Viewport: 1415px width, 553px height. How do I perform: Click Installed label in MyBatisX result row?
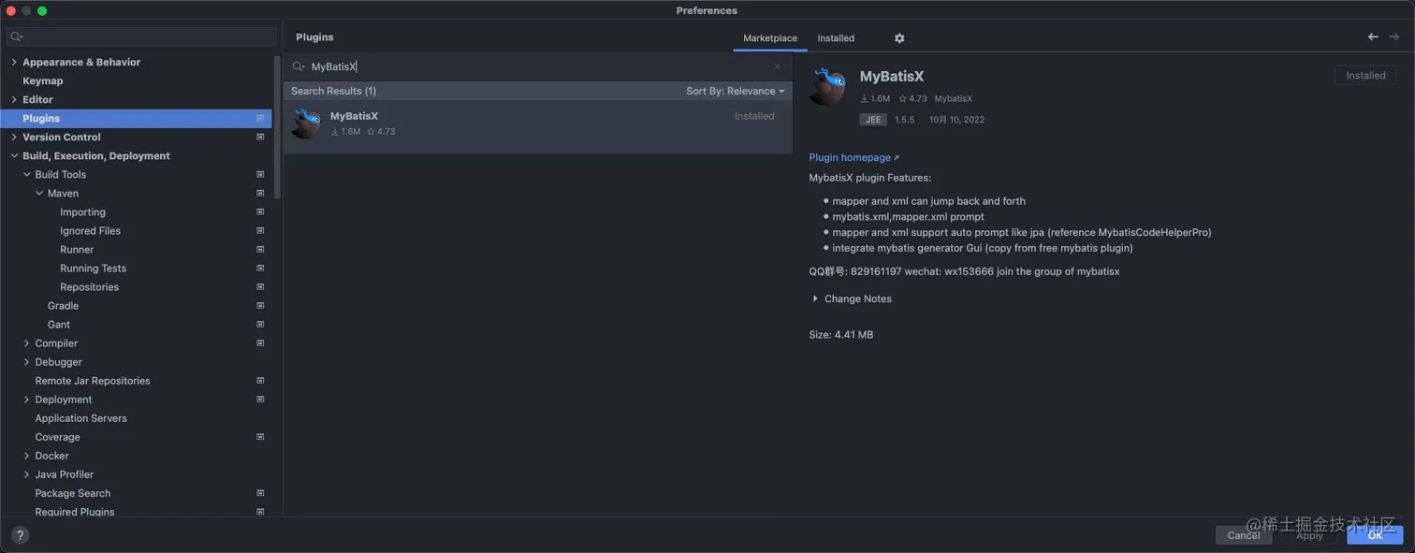pos(754,116)
